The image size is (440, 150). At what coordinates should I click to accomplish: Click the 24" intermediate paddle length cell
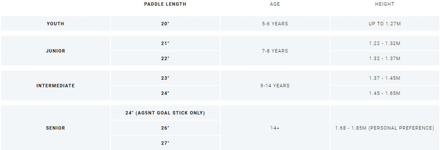point(165,93)
